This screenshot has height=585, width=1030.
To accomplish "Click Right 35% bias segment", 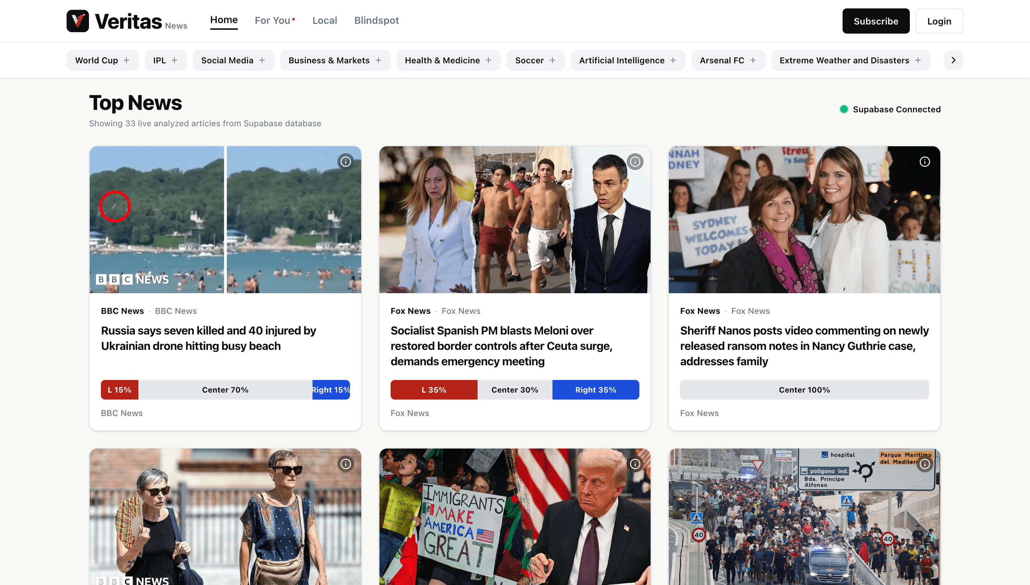I will pos(596,390).
